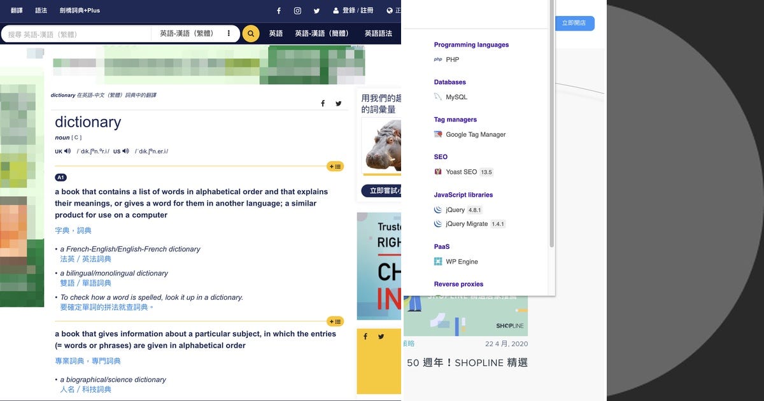This screenshot has width=764, height=401.
Task: Click the Yoast SEO icon under SEO
Action: [x=438, y=172]
